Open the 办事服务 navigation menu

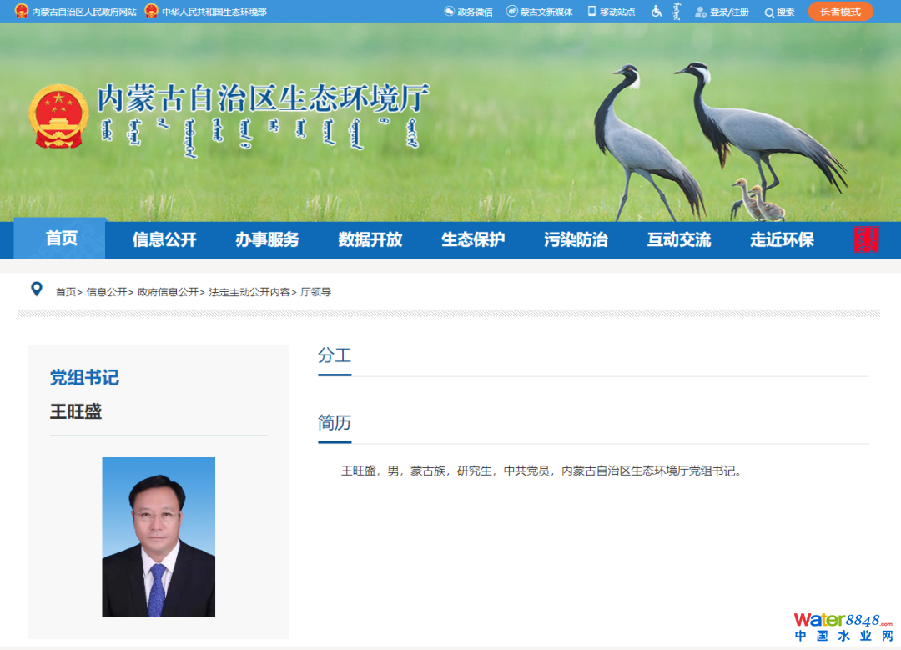click(x=267, y=239)
